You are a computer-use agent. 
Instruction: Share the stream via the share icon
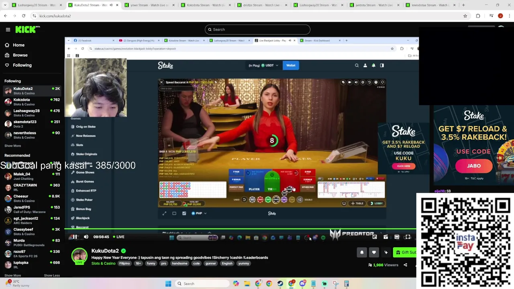[405, 265]
